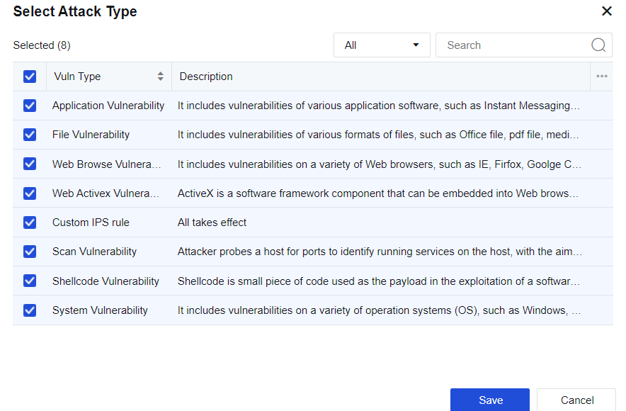Close the Select Attack Type dialog

tap(606, 11)
